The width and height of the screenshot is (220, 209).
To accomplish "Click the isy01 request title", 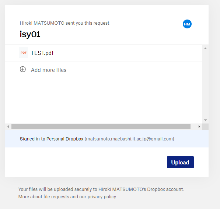I will pyautogui.click(x=30, y=34).
